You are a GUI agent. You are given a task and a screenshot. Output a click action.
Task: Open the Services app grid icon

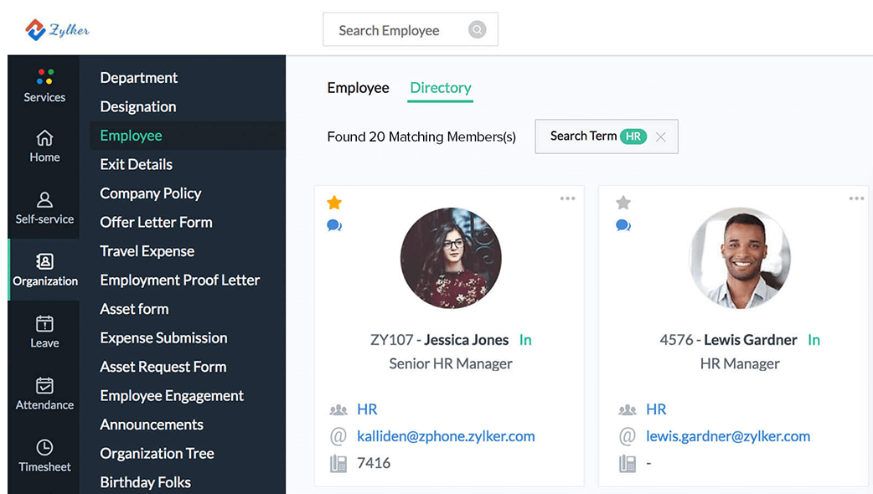pos(45,77)
